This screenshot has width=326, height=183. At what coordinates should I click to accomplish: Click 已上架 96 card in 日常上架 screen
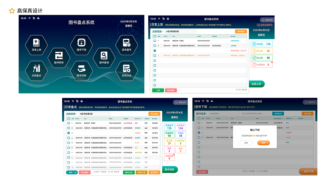[262, 58]
